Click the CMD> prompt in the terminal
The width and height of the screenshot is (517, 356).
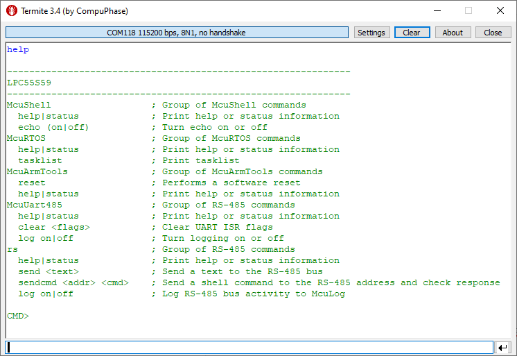(18, 316)
